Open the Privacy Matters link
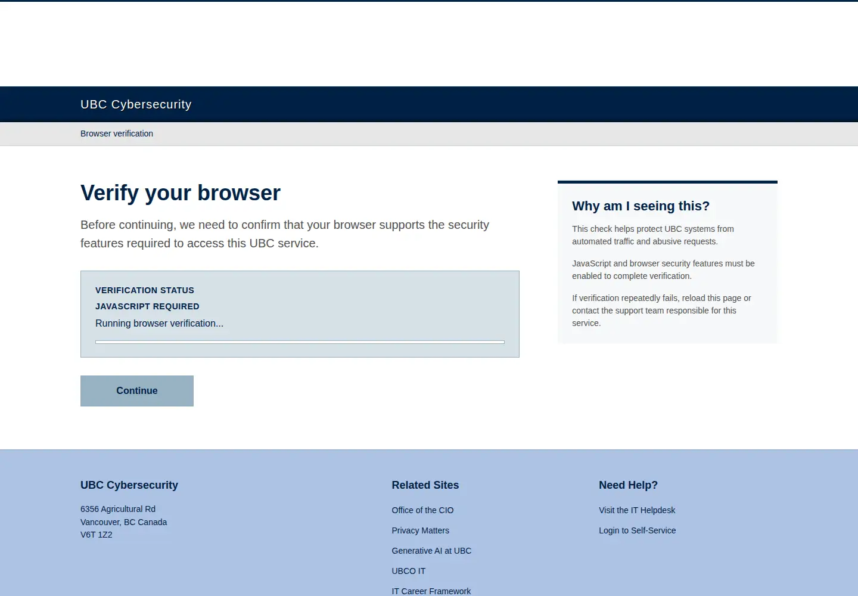Screen dimensions: 858x596 click(421, 530)
